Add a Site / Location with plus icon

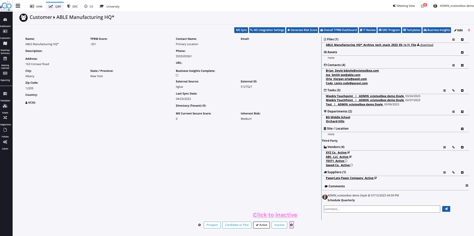point(462,129)
